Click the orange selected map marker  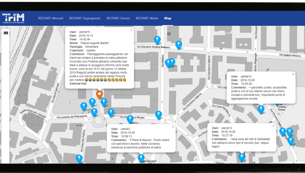click(99, 94)
